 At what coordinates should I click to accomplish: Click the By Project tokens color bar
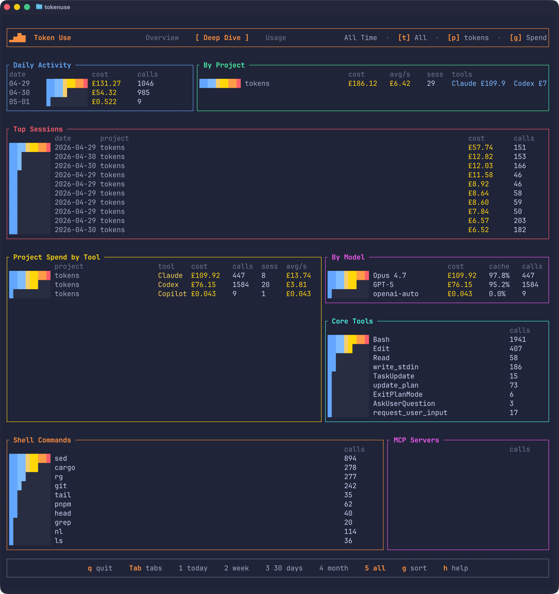coord(220,83)
